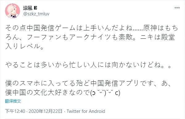The width and height of the screenshot is (185, 119).
Task: Click the 入りレベル。 line
Action: click(x=25, y=46)
